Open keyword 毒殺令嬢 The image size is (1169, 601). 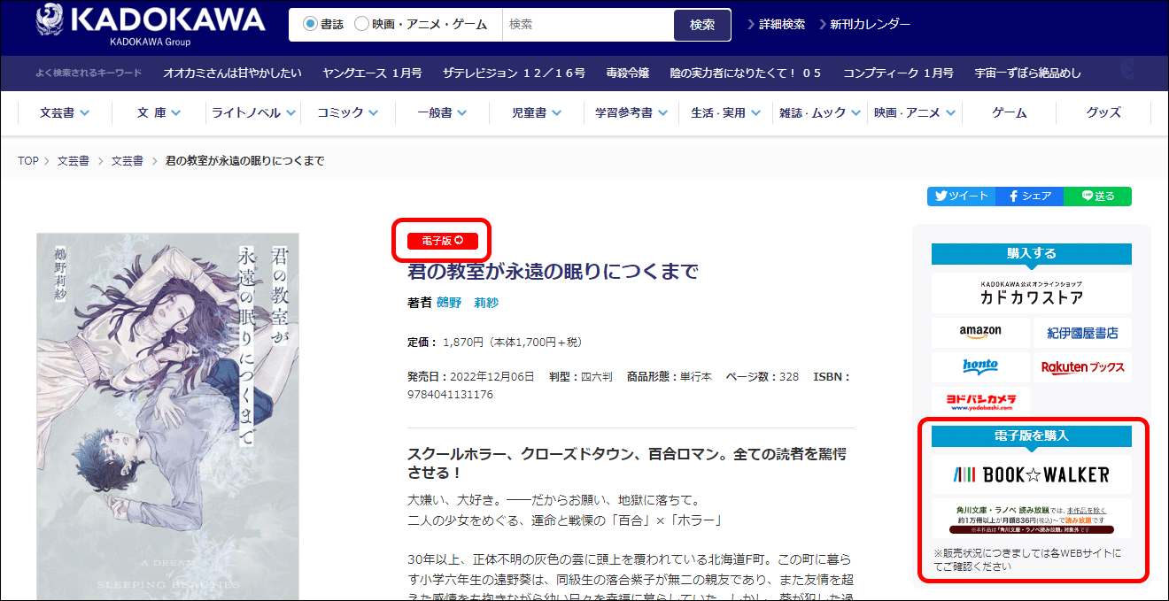click(x=627, y=73)
